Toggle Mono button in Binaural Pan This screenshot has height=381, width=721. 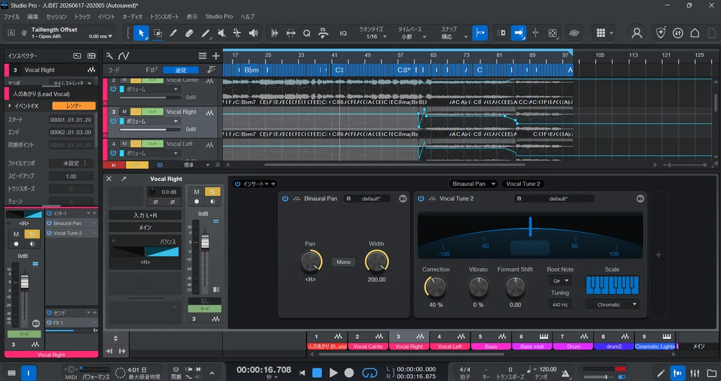[344, 262]
